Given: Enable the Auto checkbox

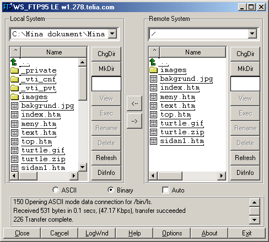Looking at the screenshot, I should pyautogui.click(x=165, y=190).
